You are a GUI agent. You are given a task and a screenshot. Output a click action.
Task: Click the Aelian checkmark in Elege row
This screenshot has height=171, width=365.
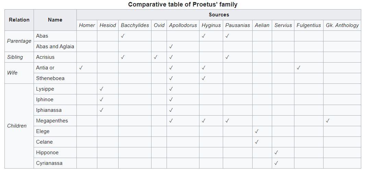pos(257,131)
